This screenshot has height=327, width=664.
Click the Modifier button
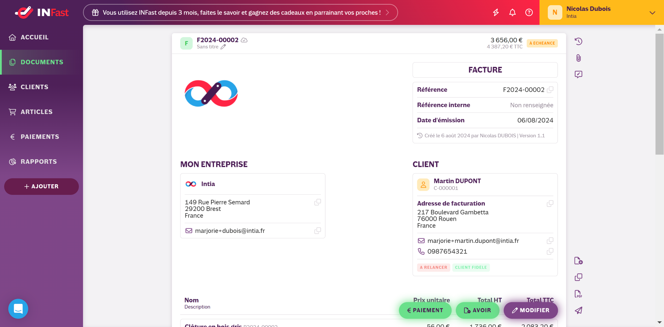coord(531,310)
